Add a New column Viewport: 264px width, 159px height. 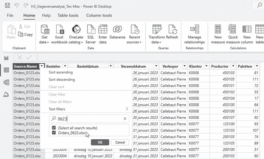click(x=247, y=34)
